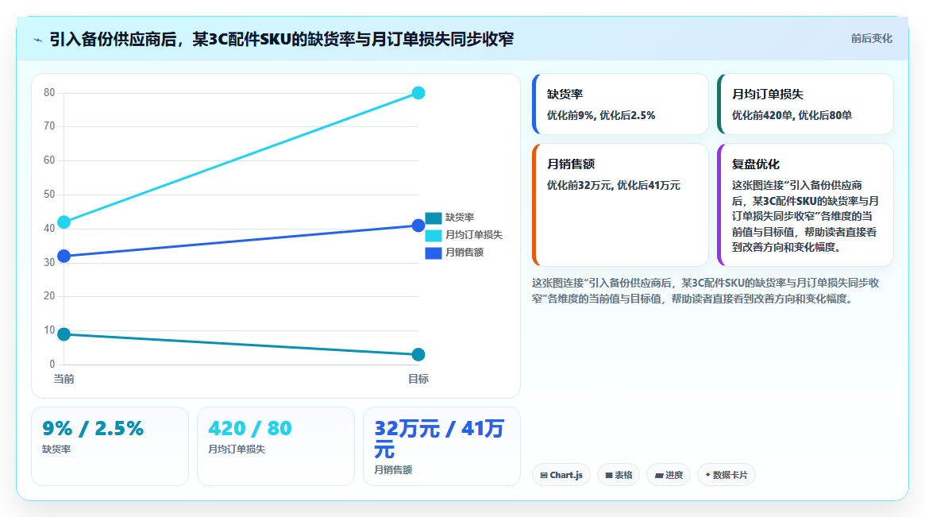925x517 pixels.
Task: Click the lightning icon beside the title
Action: [38, 40]
